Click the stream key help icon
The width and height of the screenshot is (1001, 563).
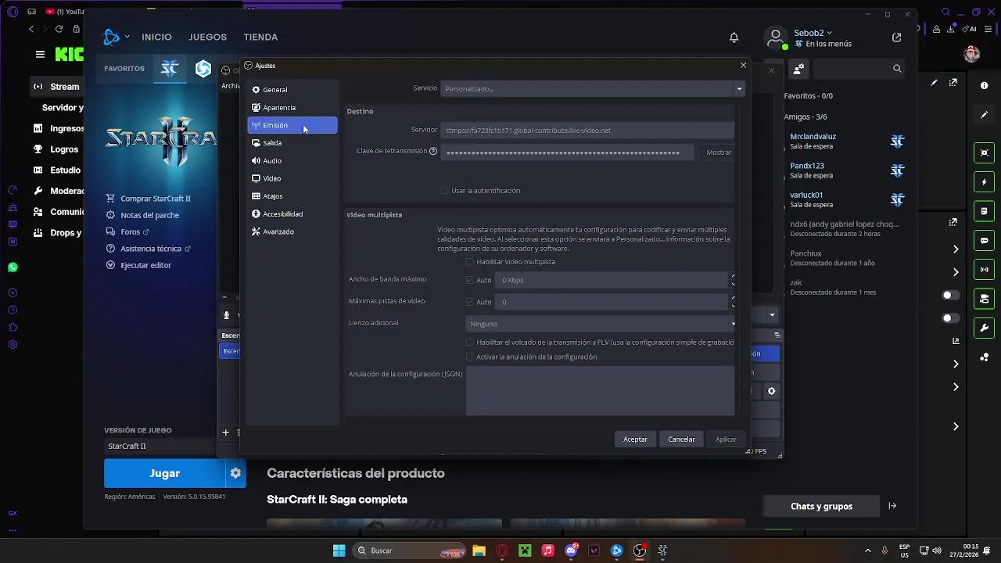[433, 152]
